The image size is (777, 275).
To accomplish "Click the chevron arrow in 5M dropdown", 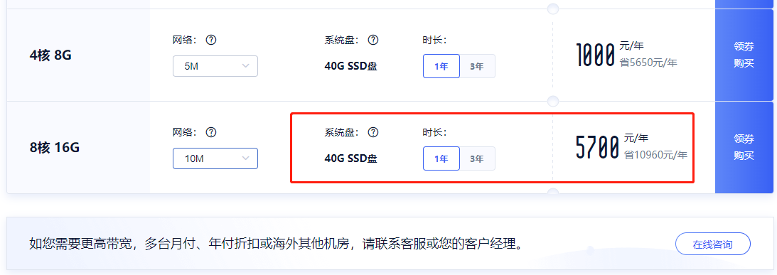I will click(x=246, y=66).
